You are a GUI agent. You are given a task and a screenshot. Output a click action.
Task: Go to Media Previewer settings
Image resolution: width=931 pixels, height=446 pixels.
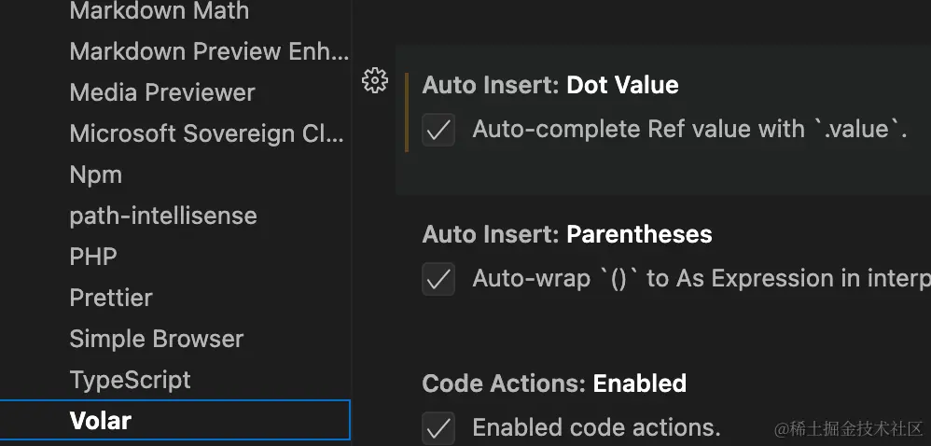162,92
